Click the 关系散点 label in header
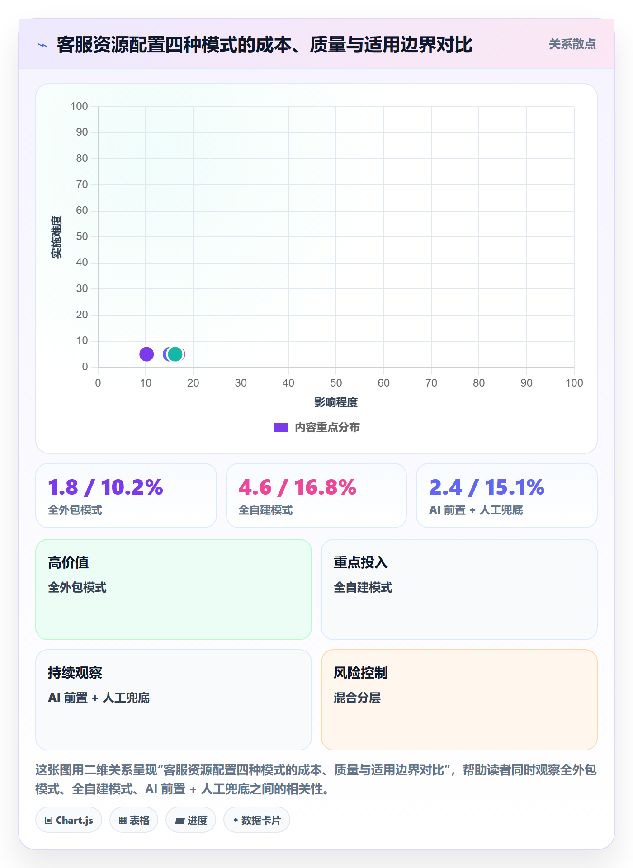This screenshot has width=633, height=868. (572, 44)
